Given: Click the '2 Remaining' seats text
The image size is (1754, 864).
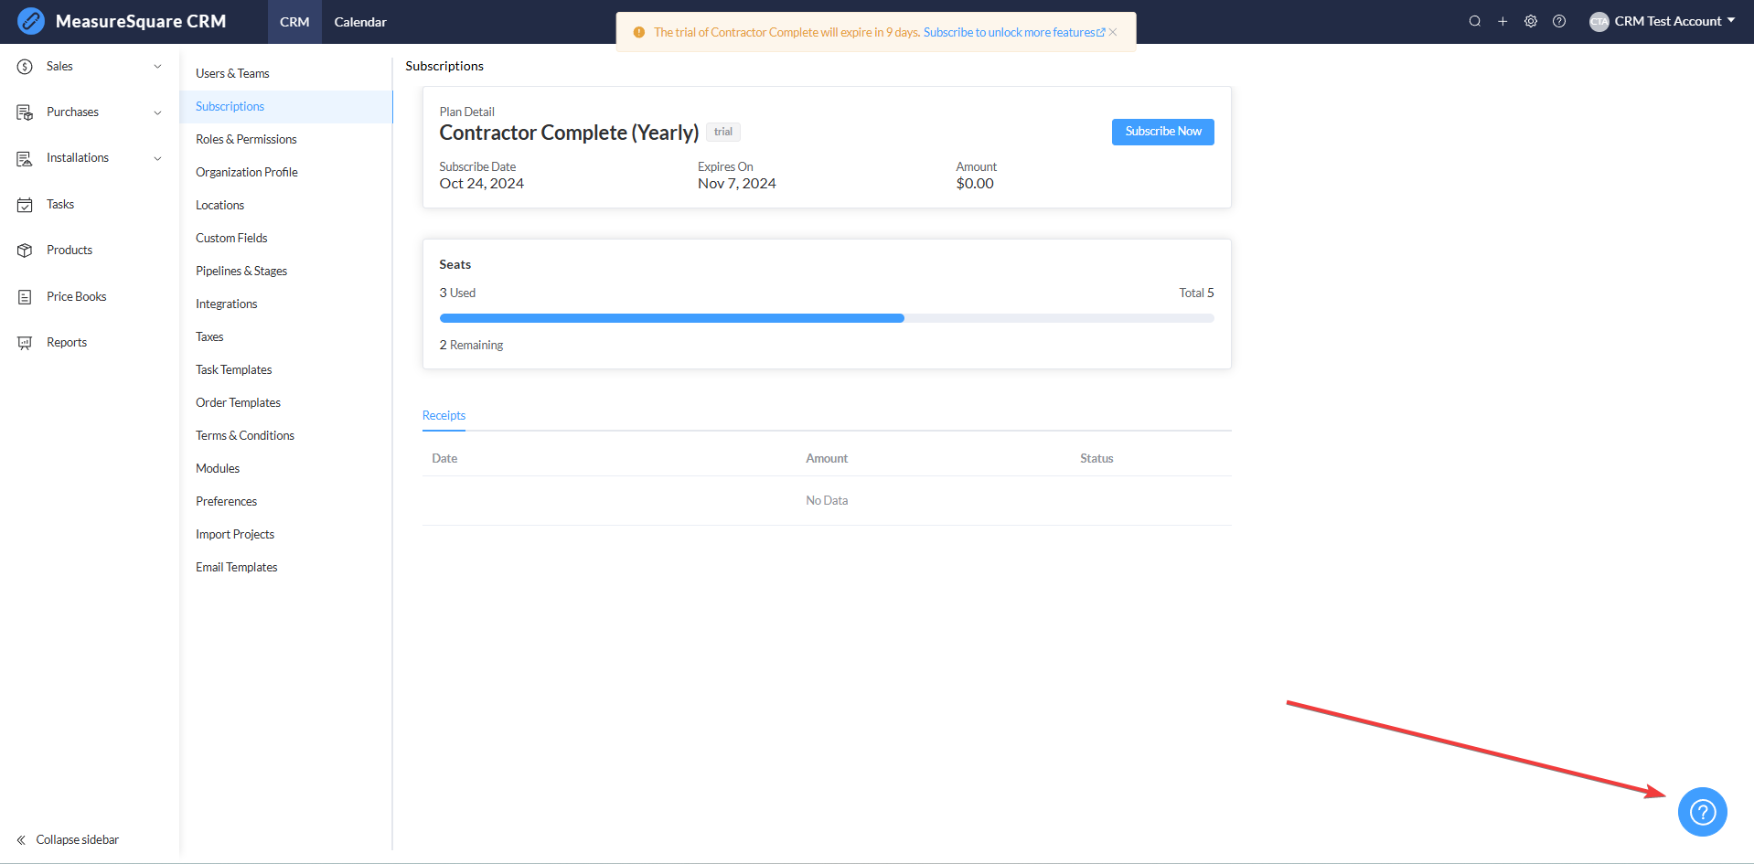Looking at the screenshot, I should tap(471, 346).
